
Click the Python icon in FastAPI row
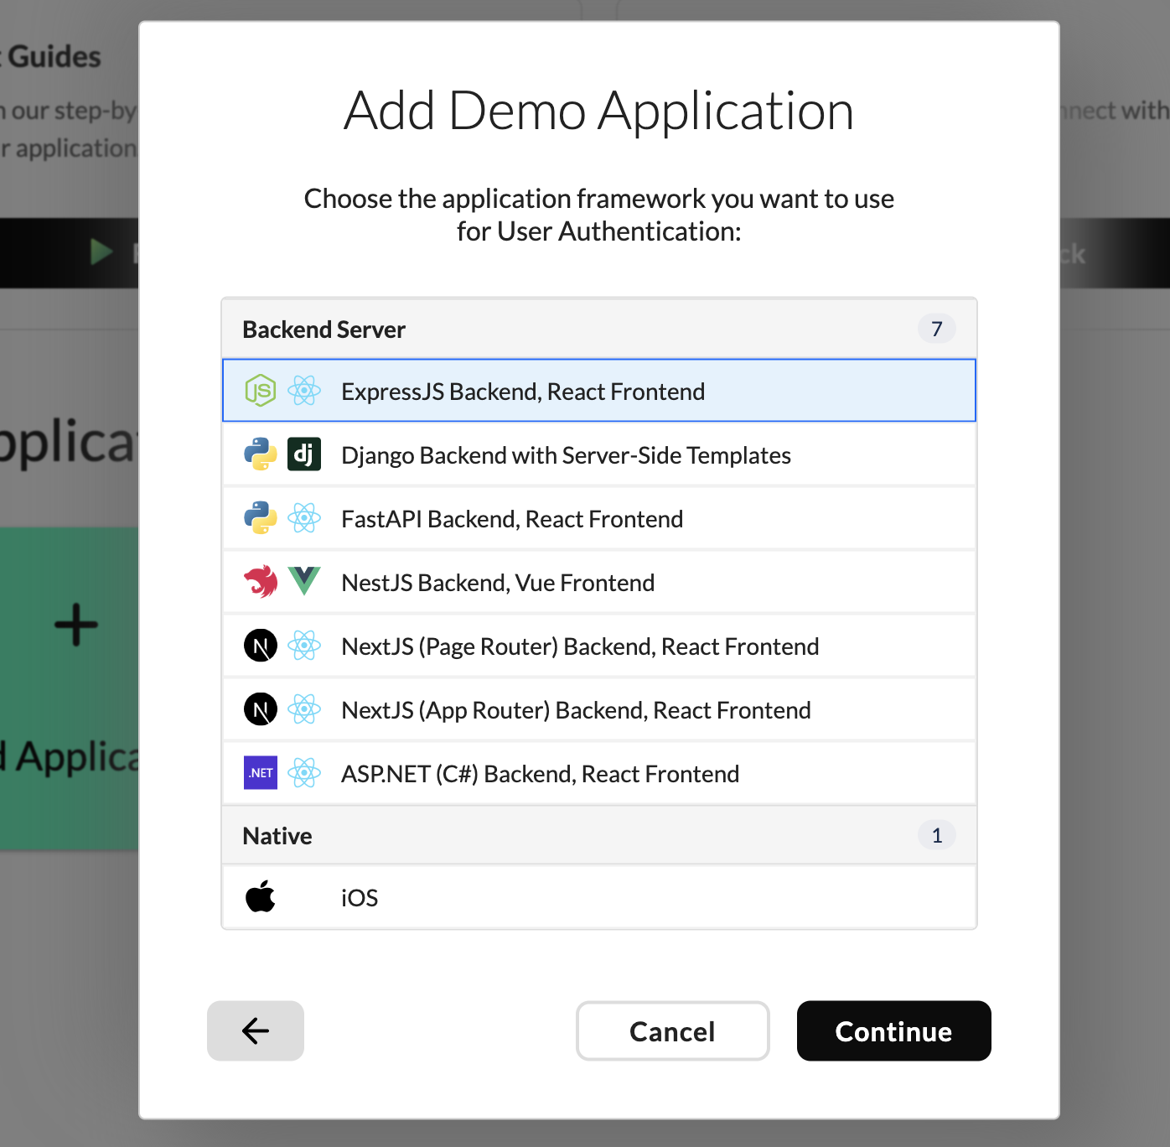click(261, 518)
